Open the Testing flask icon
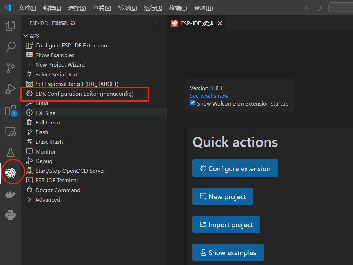The width and height of the screenshot is (353, 265). pyautogui.click(x=11, y=152)
